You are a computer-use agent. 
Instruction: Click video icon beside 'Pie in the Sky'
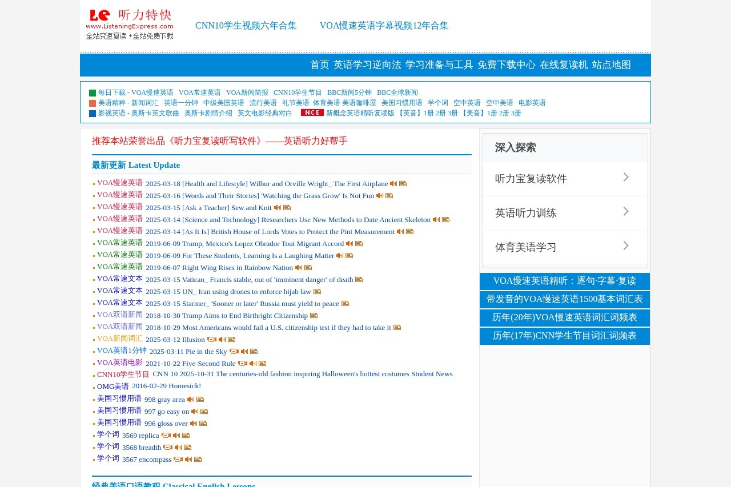[x=234, y=351]
